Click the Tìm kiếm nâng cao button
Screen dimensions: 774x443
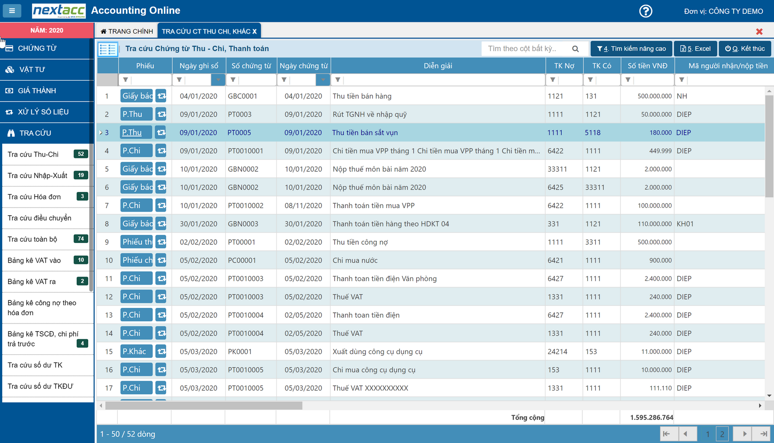pos(631,49)
